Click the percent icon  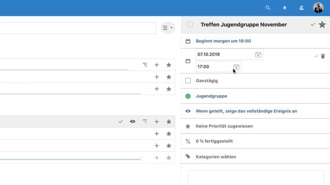pyautogui.click(x=188, y=141)
